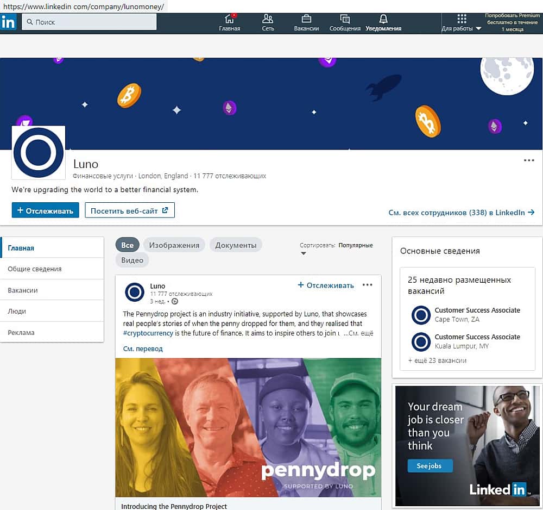This screenshot has height=510, width=543.
Task: Click the Поиск search field
Action: 89,22
